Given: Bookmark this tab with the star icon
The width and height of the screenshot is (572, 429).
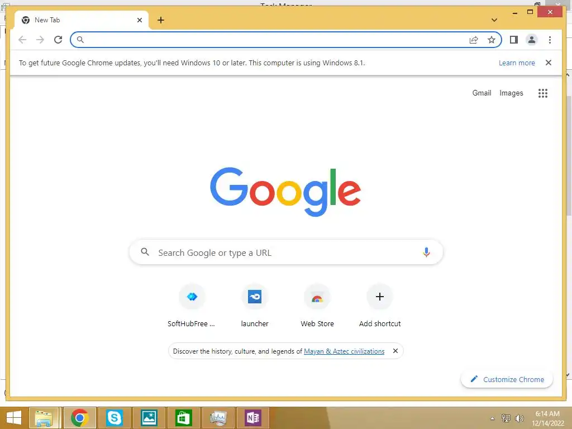Looking at the screenshot, I should [492, 40].
